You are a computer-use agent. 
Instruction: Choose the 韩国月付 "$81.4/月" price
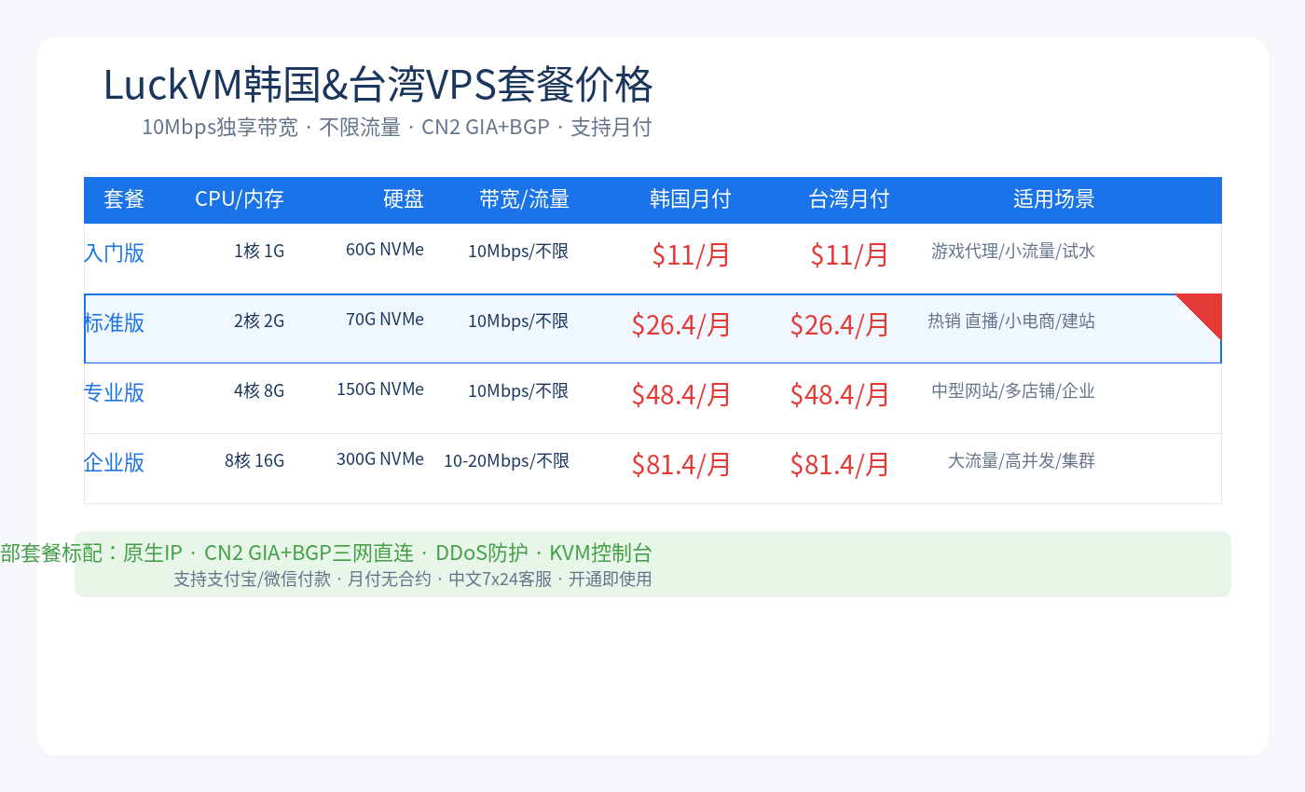pos(681,464)
